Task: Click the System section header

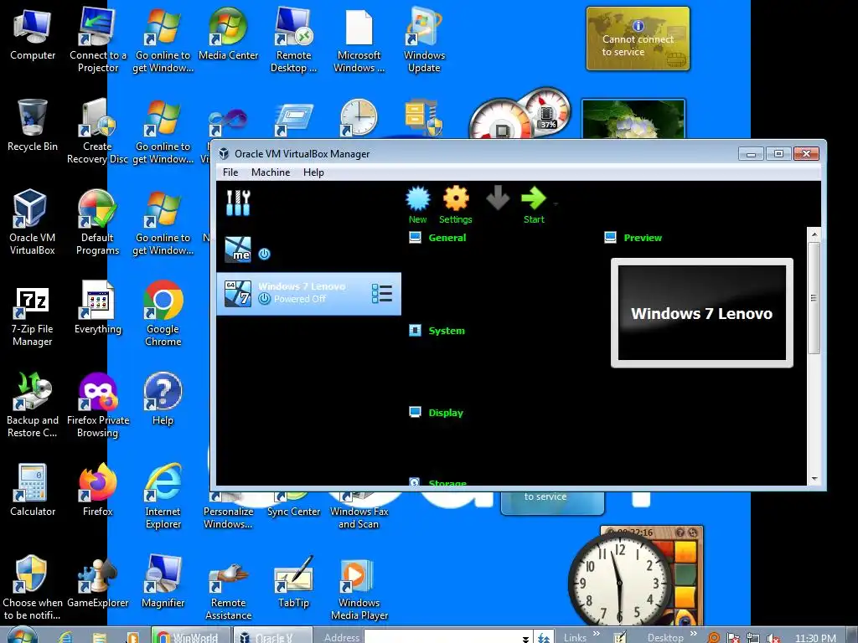Action: point(447,331)
